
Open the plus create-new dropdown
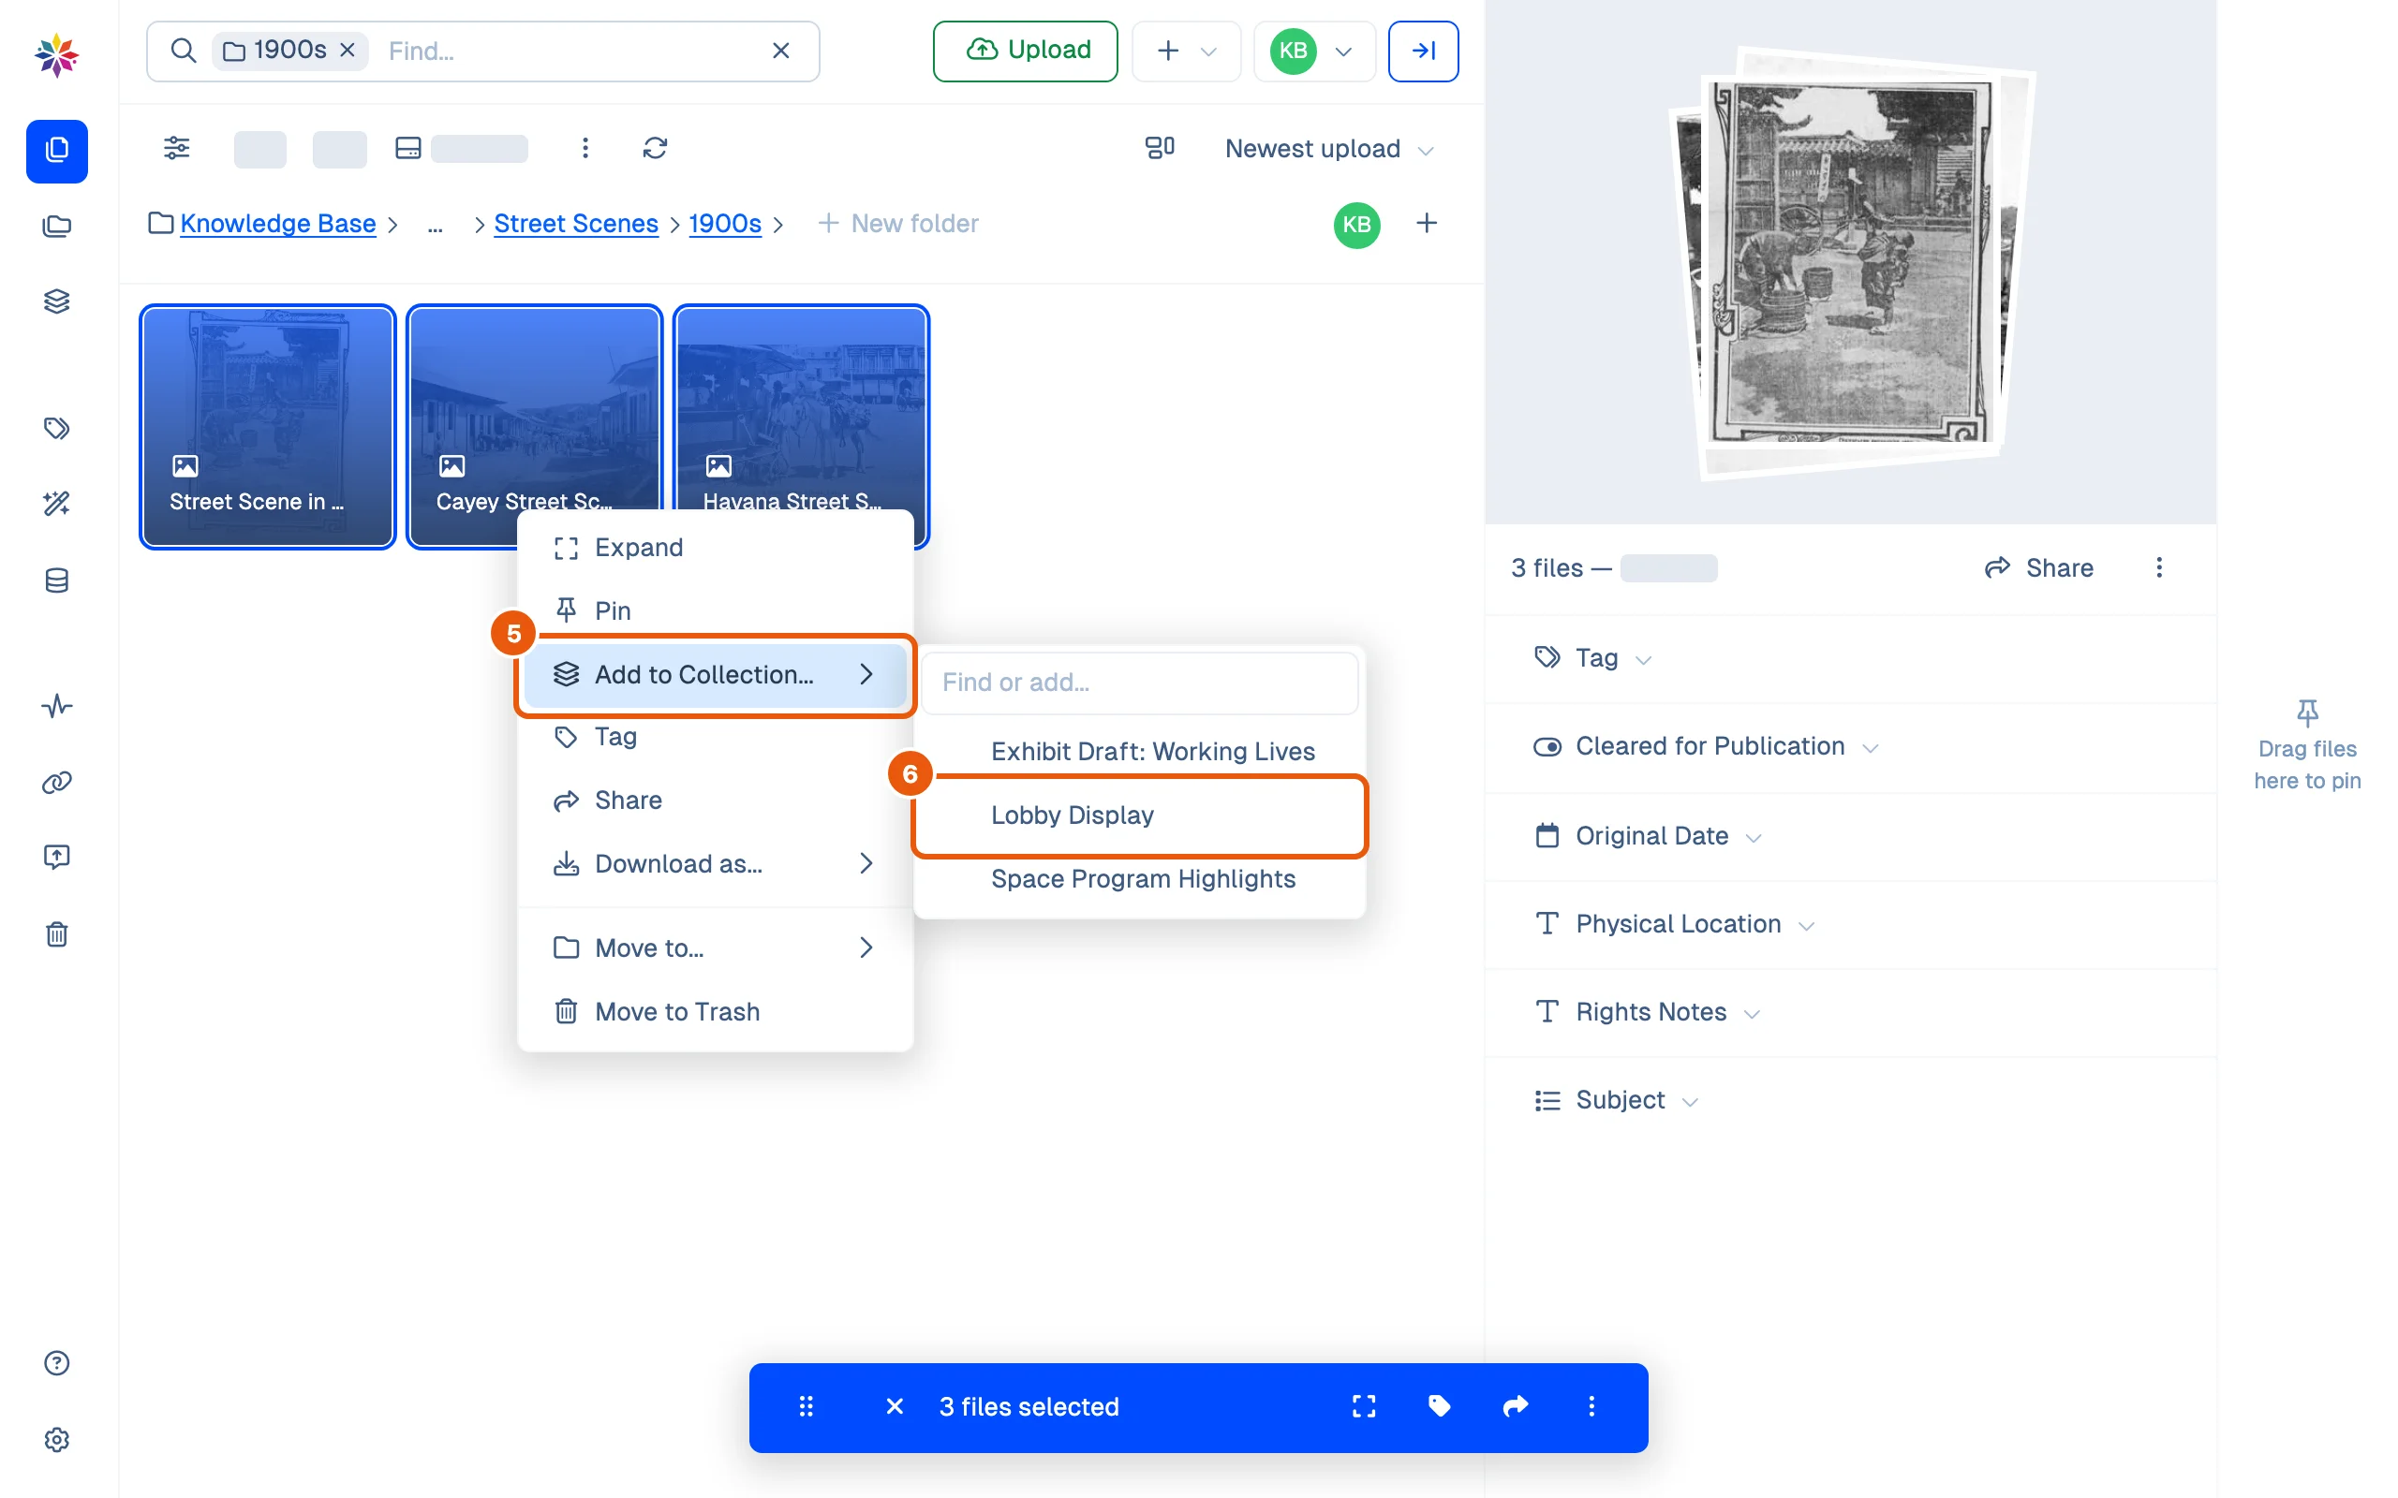1186,51
